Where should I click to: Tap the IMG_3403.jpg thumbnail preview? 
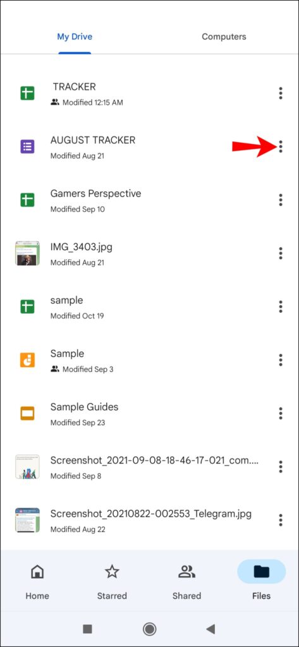(27, 253)
